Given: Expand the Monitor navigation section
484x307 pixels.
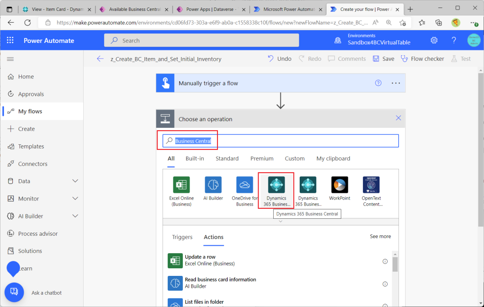Looking at the screenshot, I should click(x=75, y=199).
